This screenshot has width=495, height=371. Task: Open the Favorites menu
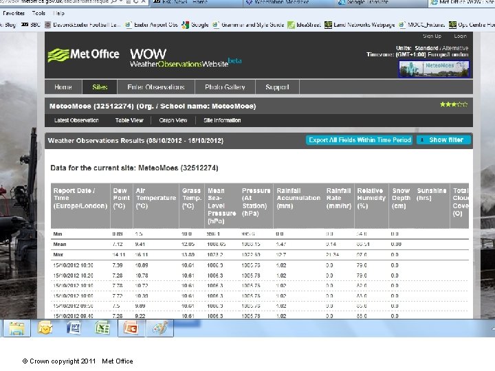point(14,13)
